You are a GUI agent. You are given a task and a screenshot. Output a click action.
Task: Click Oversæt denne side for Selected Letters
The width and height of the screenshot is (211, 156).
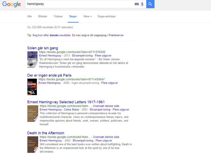(x=106, y=106)
